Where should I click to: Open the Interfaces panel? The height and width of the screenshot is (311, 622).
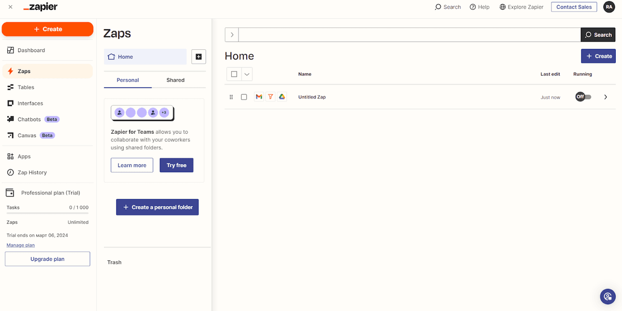coord(29,103)
